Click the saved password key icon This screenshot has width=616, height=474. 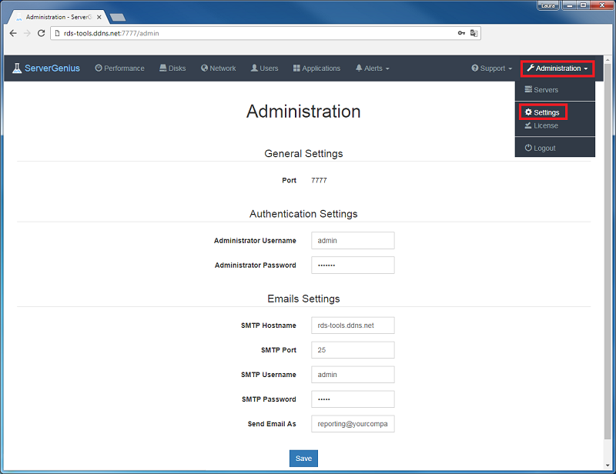[460, 33]
